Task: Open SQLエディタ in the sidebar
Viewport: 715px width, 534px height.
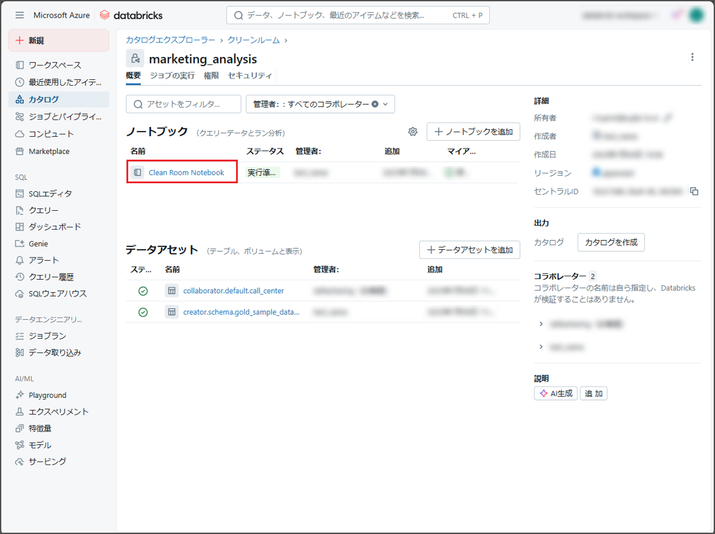Action: click(x=58, y=194)
